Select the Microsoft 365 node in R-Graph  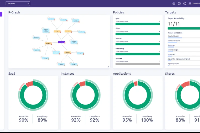(74, 42)
